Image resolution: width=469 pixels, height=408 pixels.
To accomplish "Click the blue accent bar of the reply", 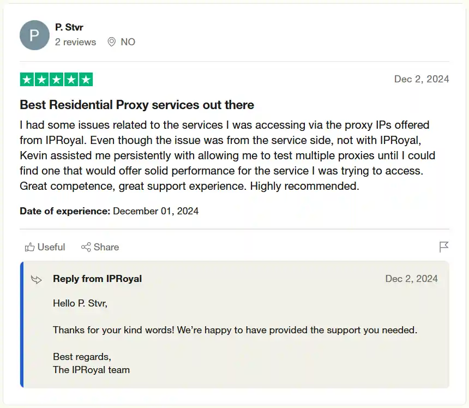I will (21, 325).
